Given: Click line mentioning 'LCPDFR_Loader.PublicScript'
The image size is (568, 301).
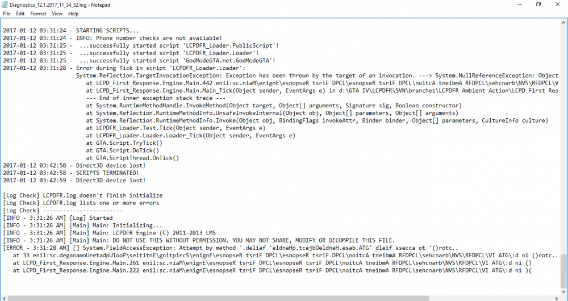Looking at the screenshot, I should (x=141, y=45).
